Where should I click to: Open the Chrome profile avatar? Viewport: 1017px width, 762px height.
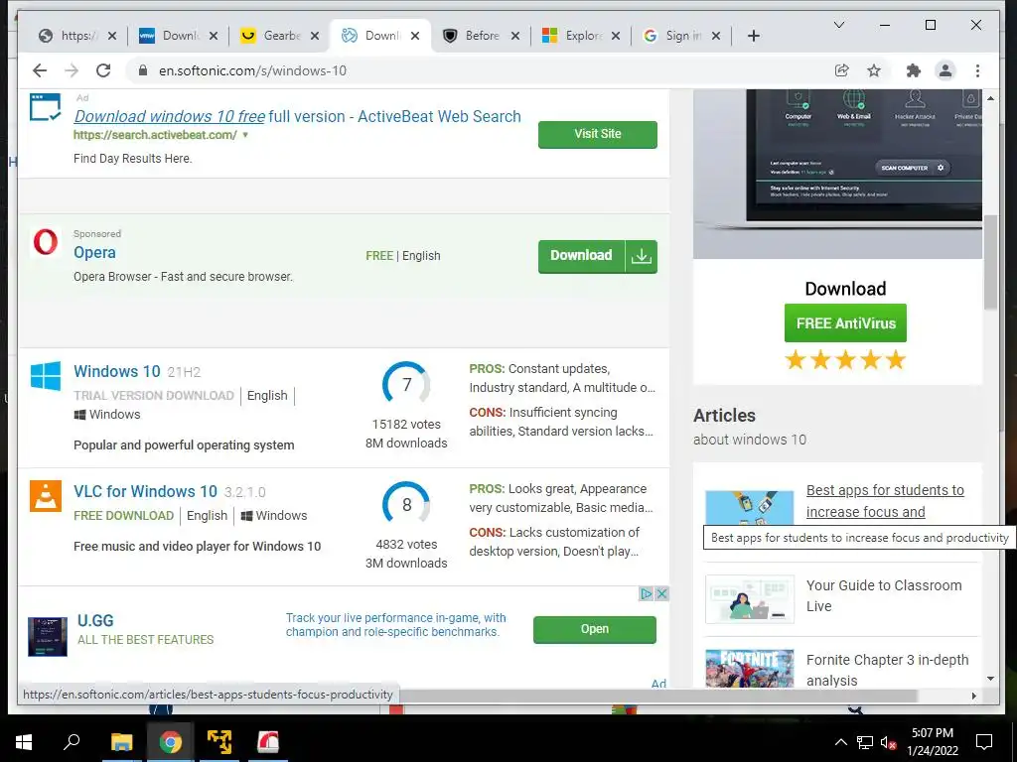click(945, 70)
